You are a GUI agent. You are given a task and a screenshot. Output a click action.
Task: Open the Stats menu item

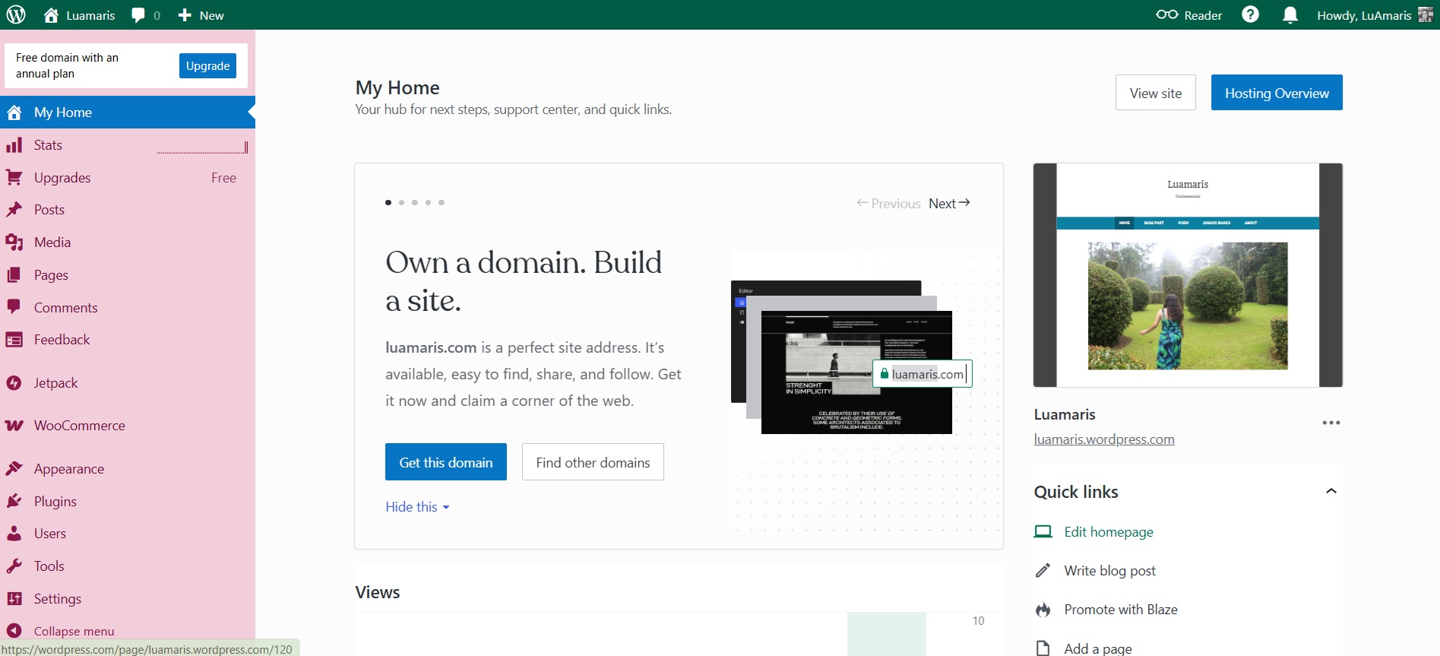pyautogui.click(x=128, y=144)
